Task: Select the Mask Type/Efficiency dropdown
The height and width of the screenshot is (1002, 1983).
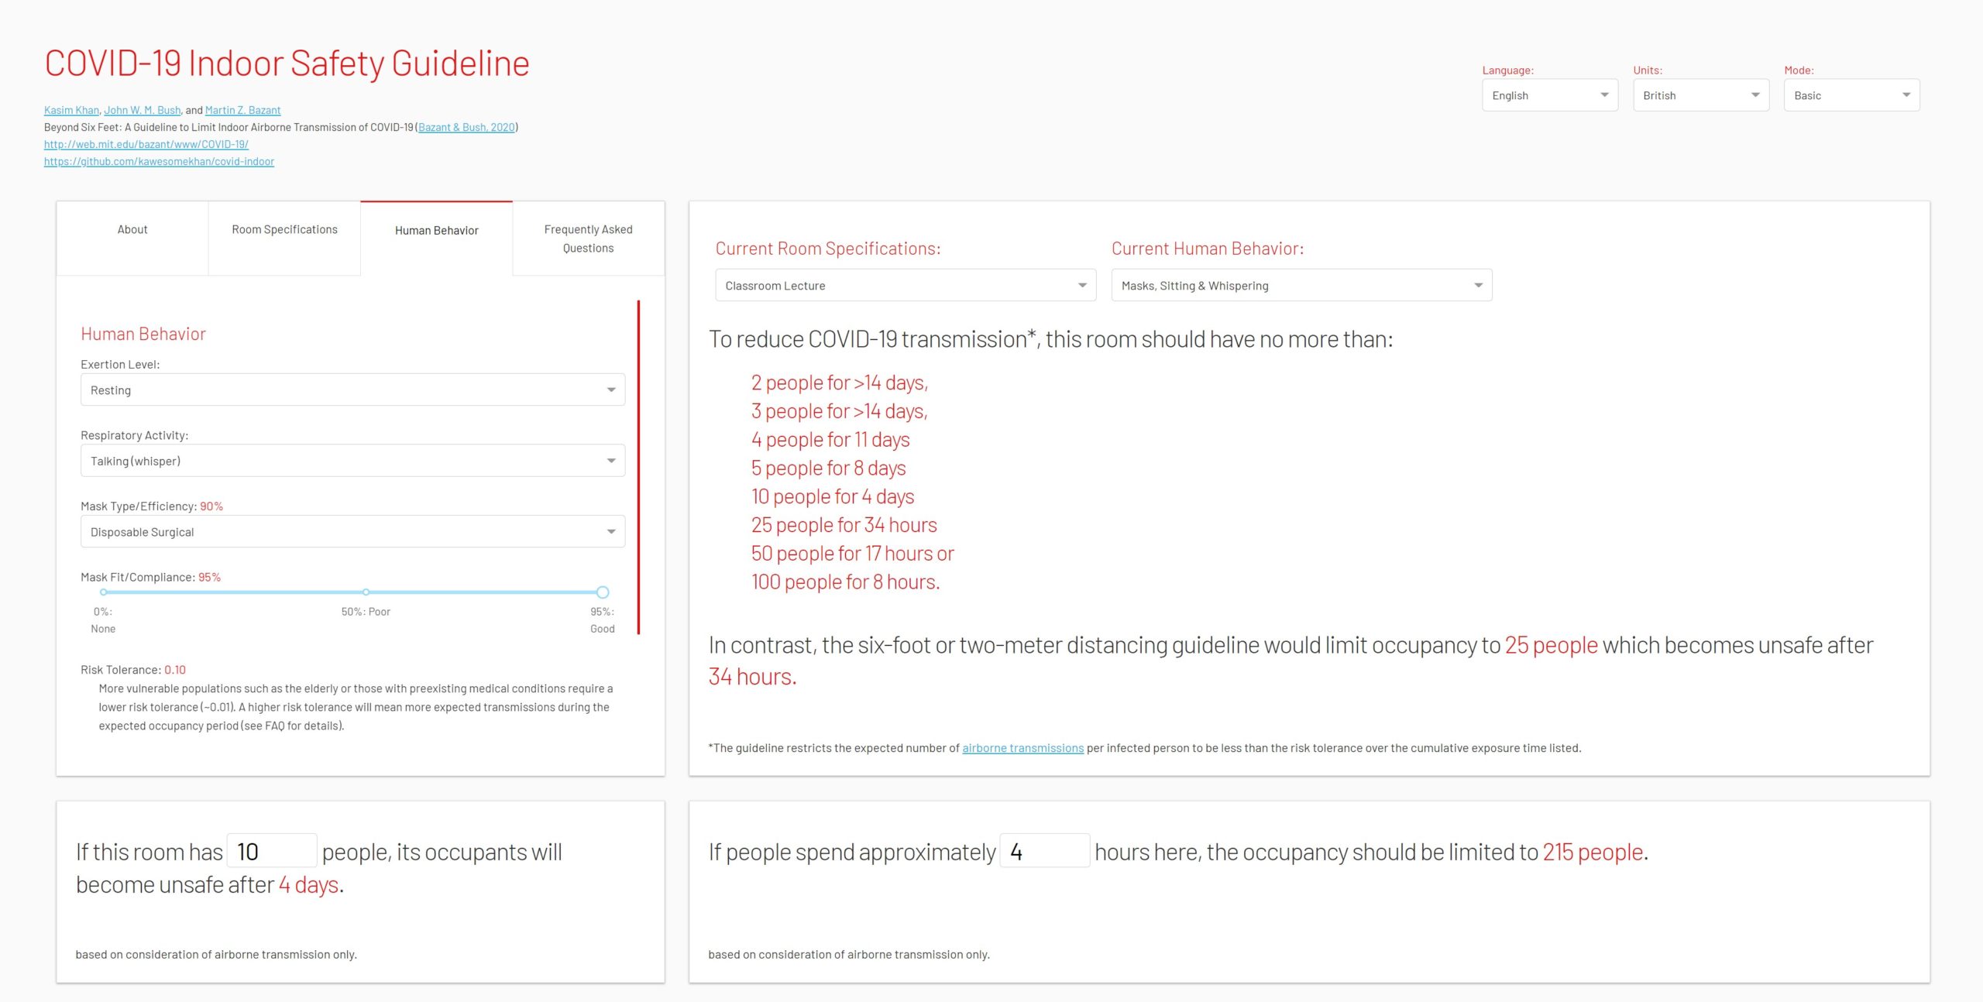Action: [352, 534]
